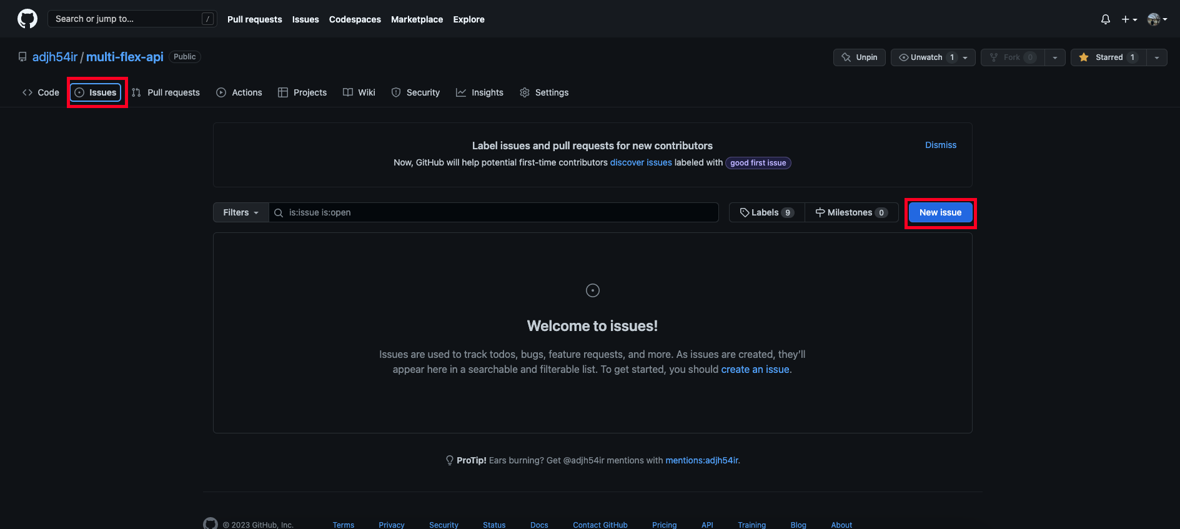1180x529 pixels.
Task: Open the notifications bell
Action: (1106, 19)
